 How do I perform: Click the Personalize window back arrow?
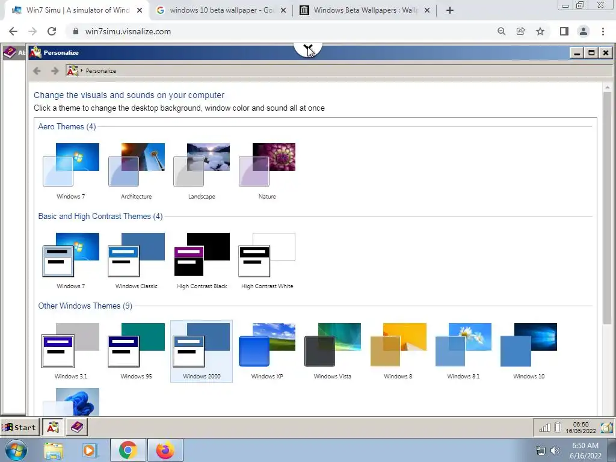(x=37, y=71)
